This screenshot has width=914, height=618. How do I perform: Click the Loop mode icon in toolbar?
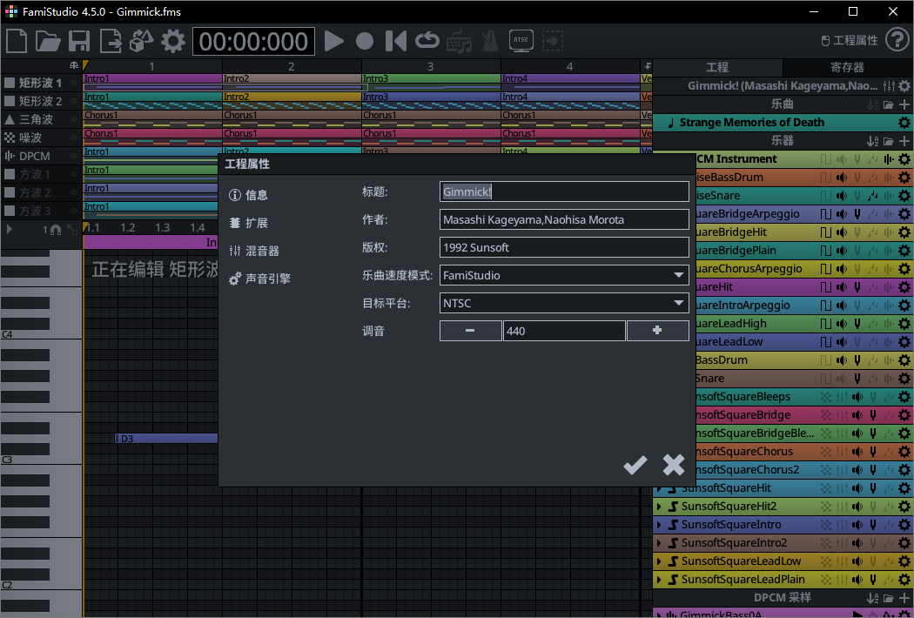(426, 41)
